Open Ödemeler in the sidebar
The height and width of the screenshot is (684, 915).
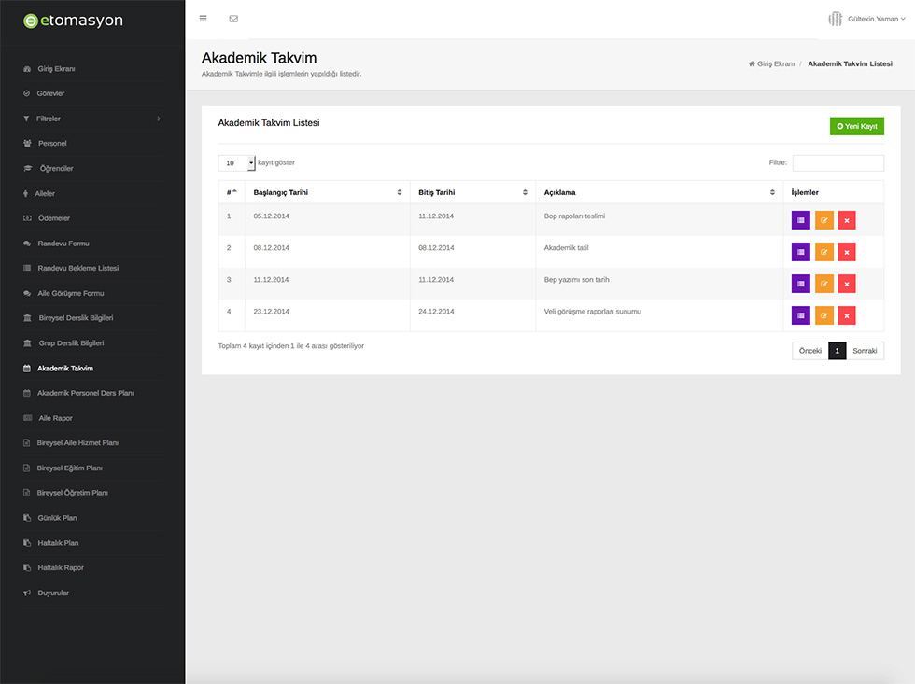[x=54, y=218]
